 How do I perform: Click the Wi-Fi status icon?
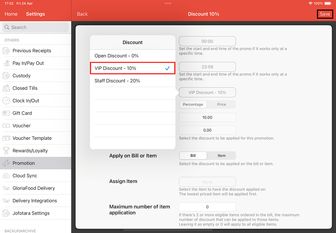point(310,3)
